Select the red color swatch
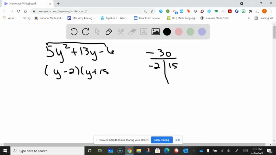The width and height of the screenshot is (276, 155). click(x=178, y=31)
